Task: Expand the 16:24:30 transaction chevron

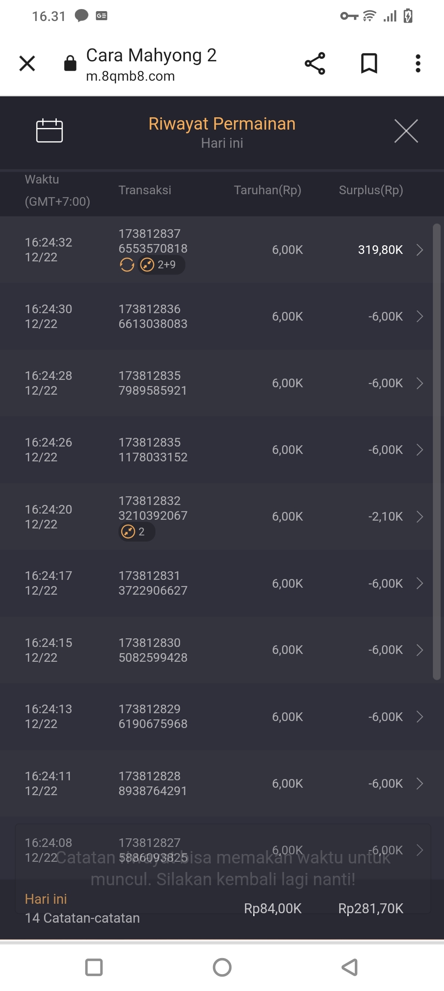Action: 419,316
